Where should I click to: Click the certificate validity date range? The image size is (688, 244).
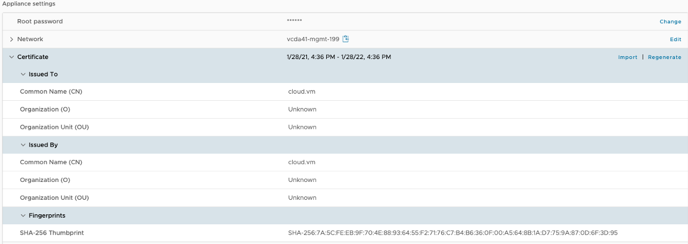coord(339,57)
